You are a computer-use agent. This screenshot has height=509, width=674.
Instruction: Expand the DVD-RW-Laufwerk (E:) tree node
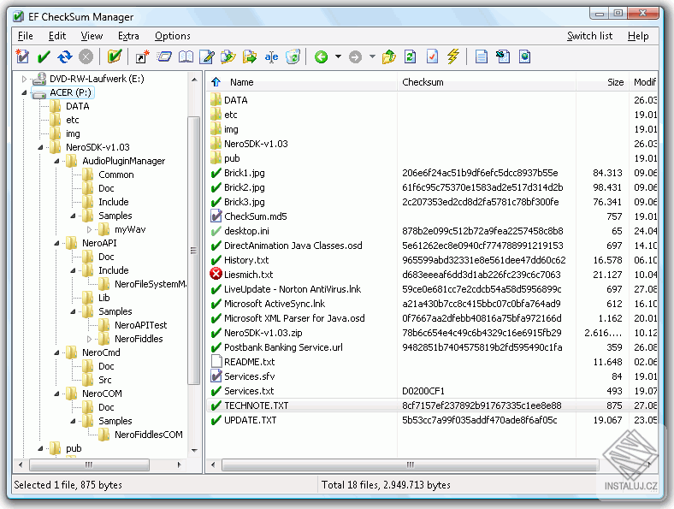coord(24,79)
